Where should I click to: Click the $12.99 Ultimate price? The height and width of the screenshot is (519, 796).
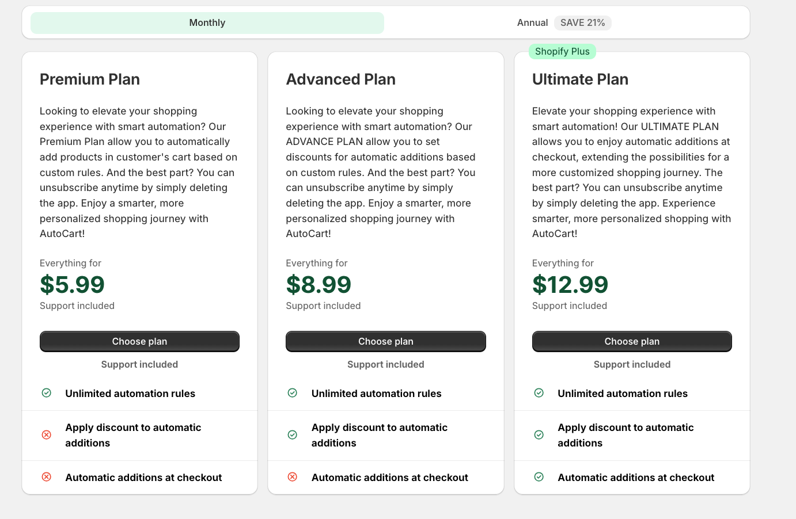click(x=570, y=285)
